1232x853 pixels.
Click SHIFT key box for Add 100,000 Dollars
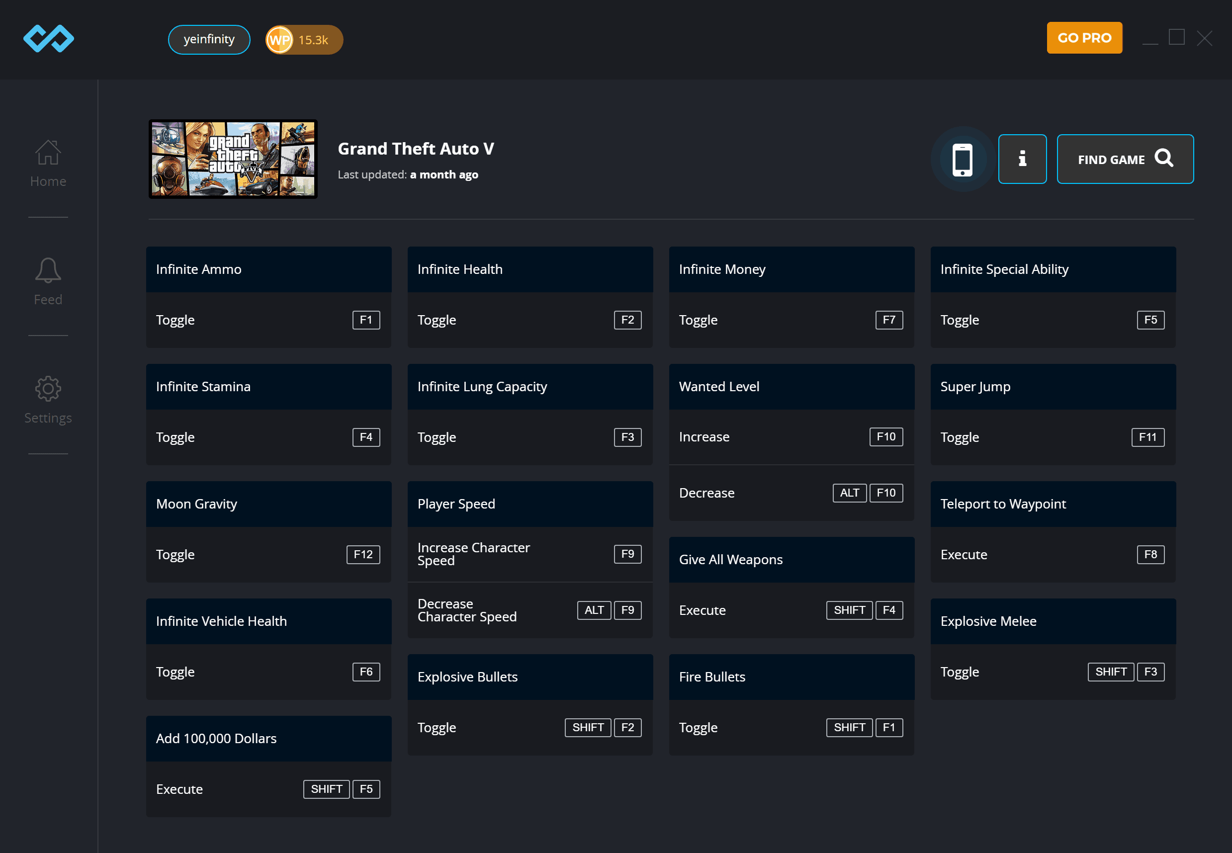tap(327, 789)
